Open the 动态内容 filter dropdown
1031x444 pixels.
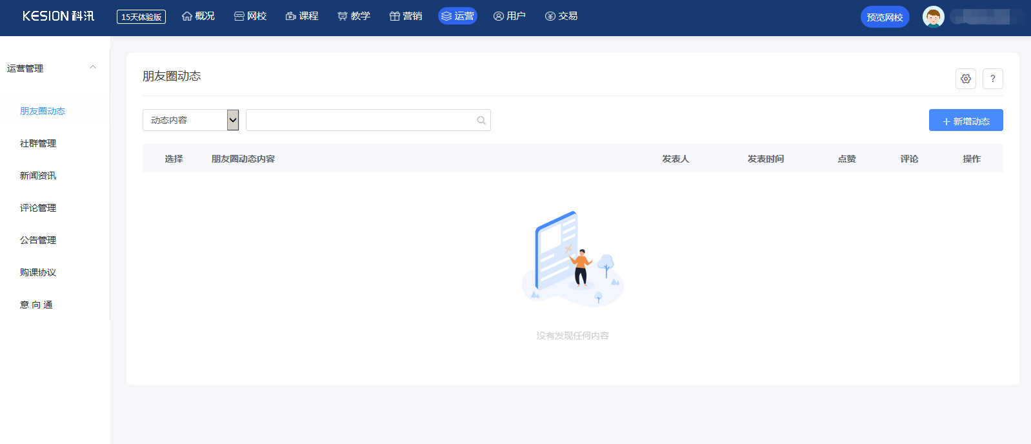[x=191, y=120]
